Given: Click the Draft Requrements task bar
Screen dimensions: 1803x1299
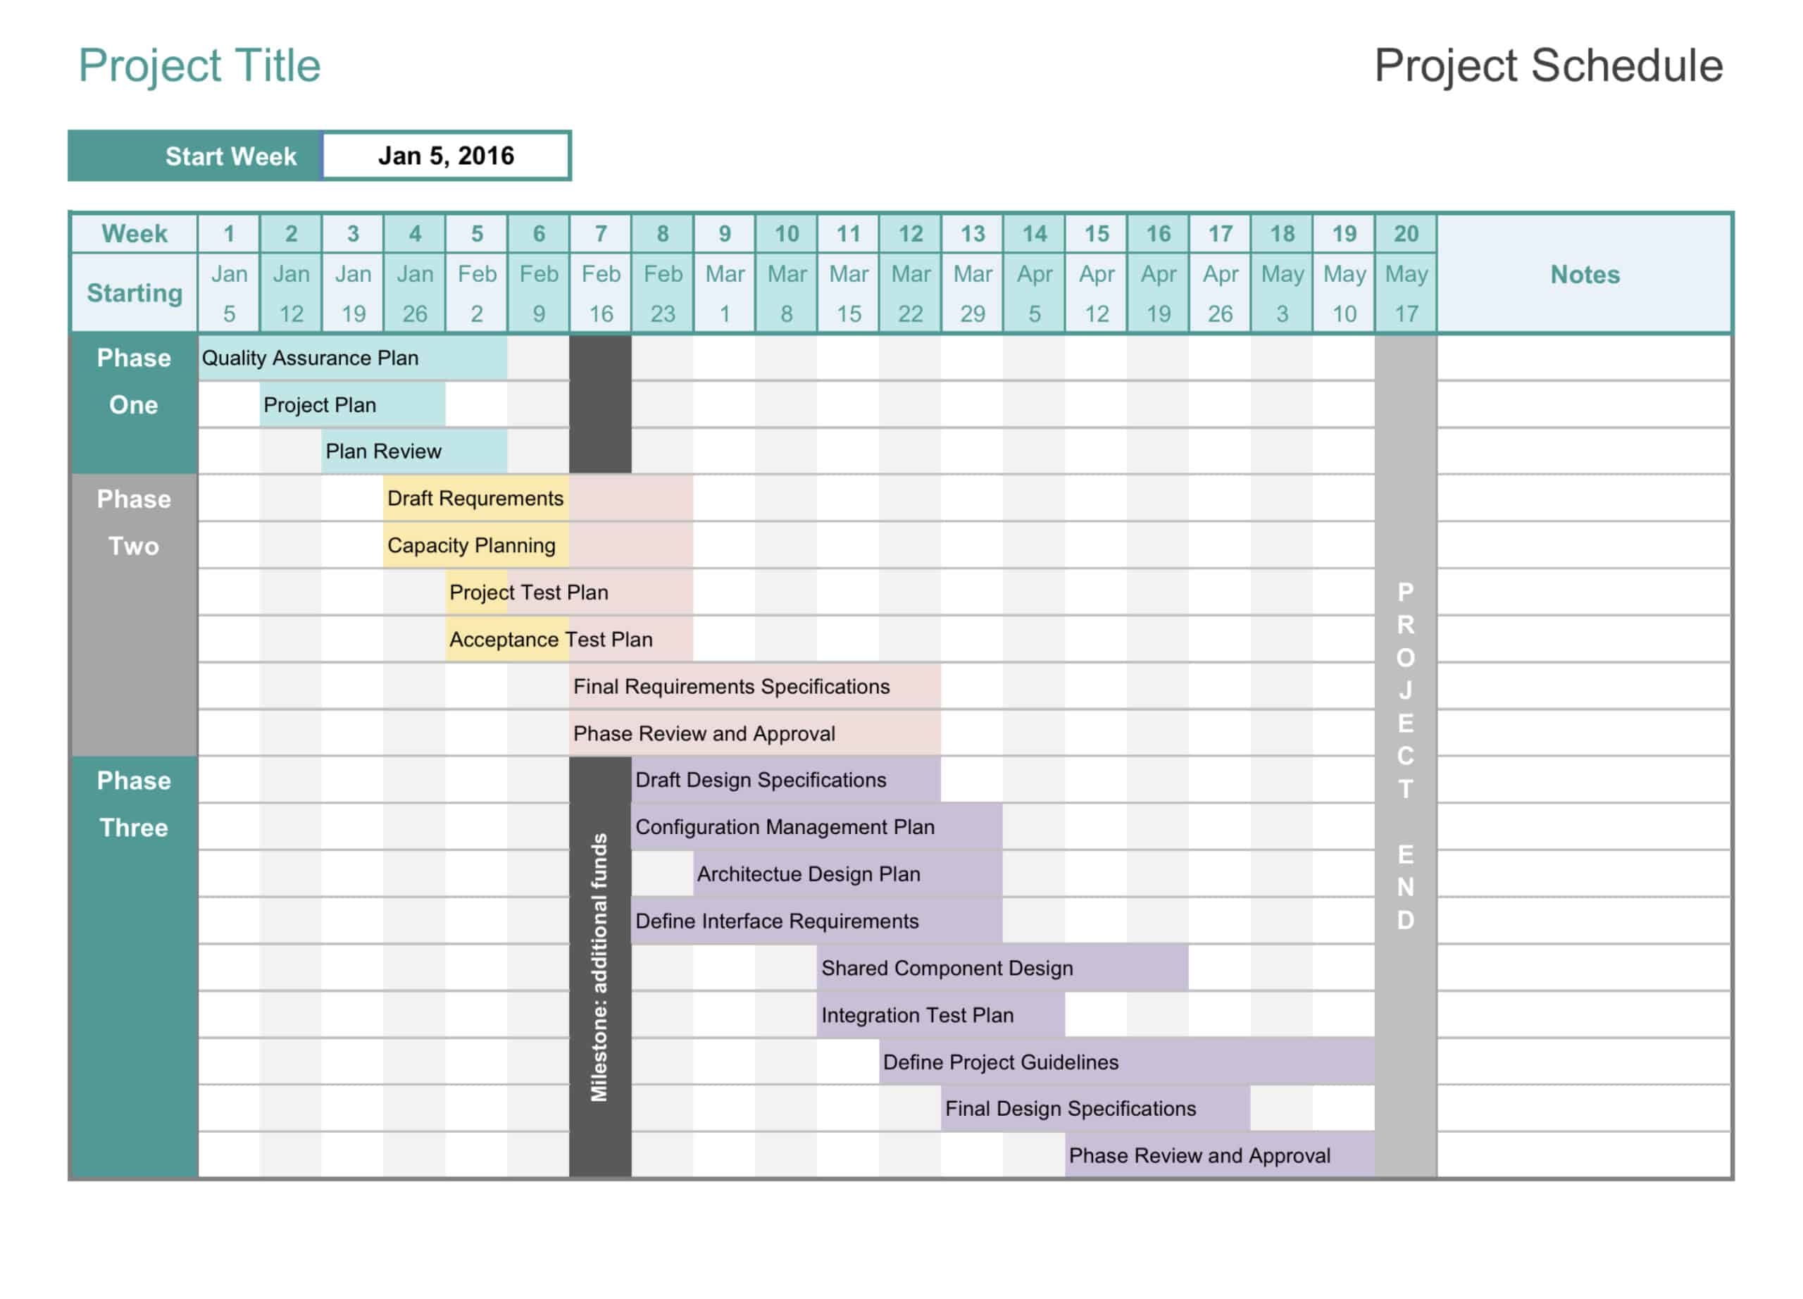Looking at the screenshot, I should click(x=475, y=499).
